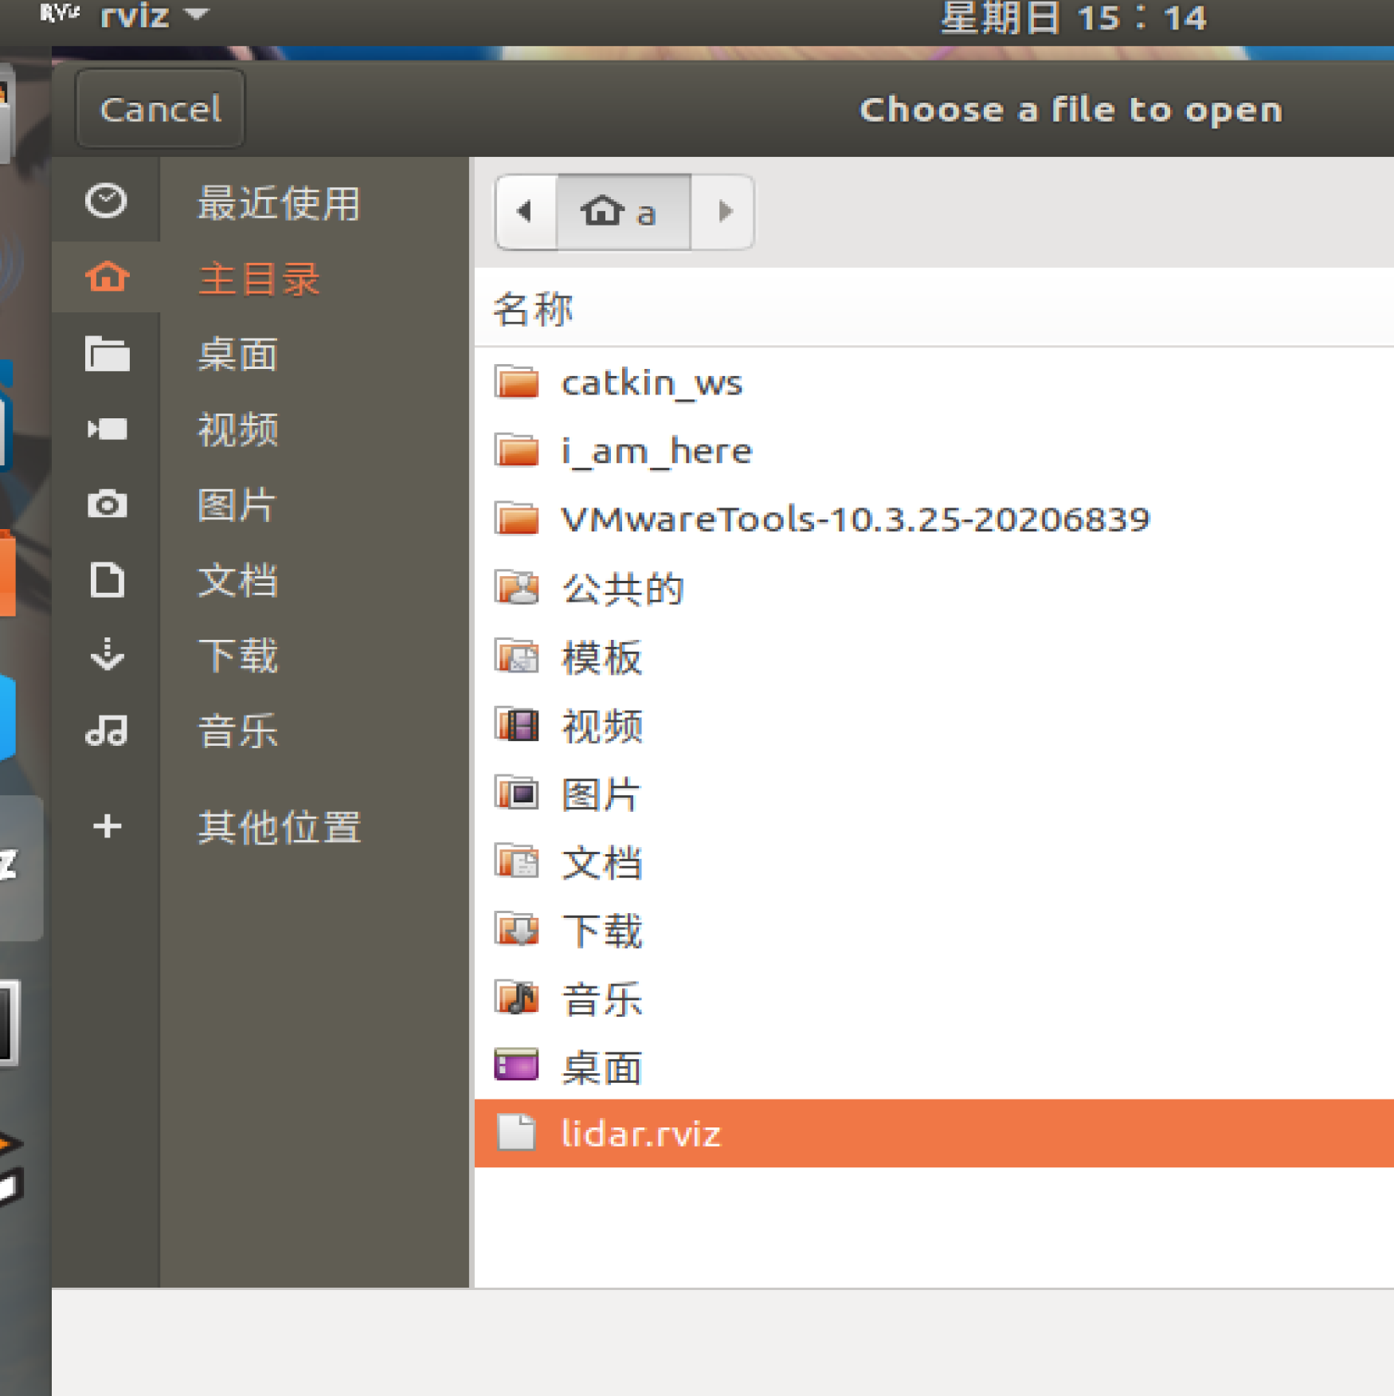Click the 文档 documents folder icon in the list
1394x1396 pixels.
[517, 862]
